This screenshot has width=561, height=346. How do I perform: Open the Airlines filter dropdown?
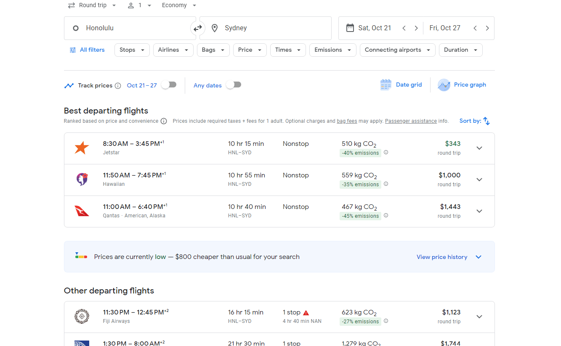tap(173, 50)
